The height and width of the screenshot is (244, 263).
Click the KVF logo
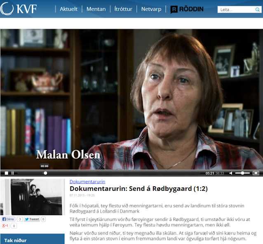click(19, 9)
